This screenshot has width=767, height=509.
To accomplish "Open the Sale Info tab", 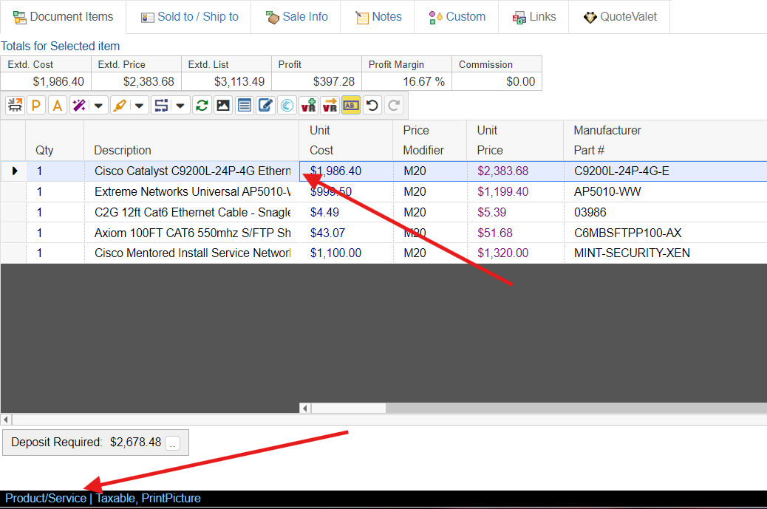I will [296, 16].
